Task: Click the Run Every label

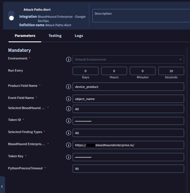Action: pyautogui.click(x=16, y=70)
